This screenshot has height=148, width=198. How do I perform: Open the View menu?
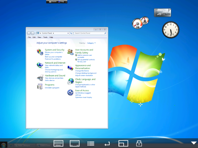tap(39, 37)
